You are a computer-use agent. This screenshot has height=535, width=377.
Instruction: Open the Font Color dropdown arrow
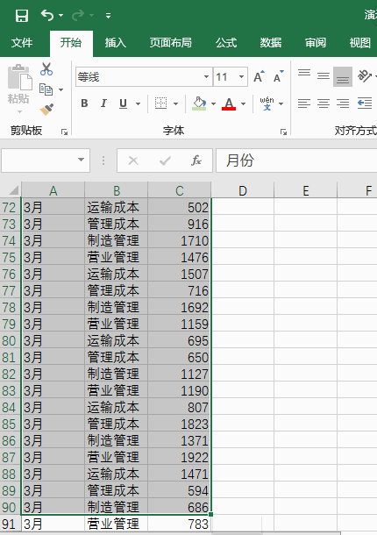[x=243, y=103]
